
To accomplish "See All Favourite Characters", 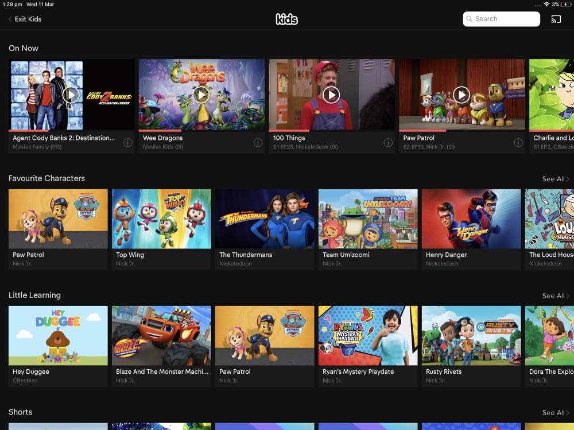I will pos(555,179).
